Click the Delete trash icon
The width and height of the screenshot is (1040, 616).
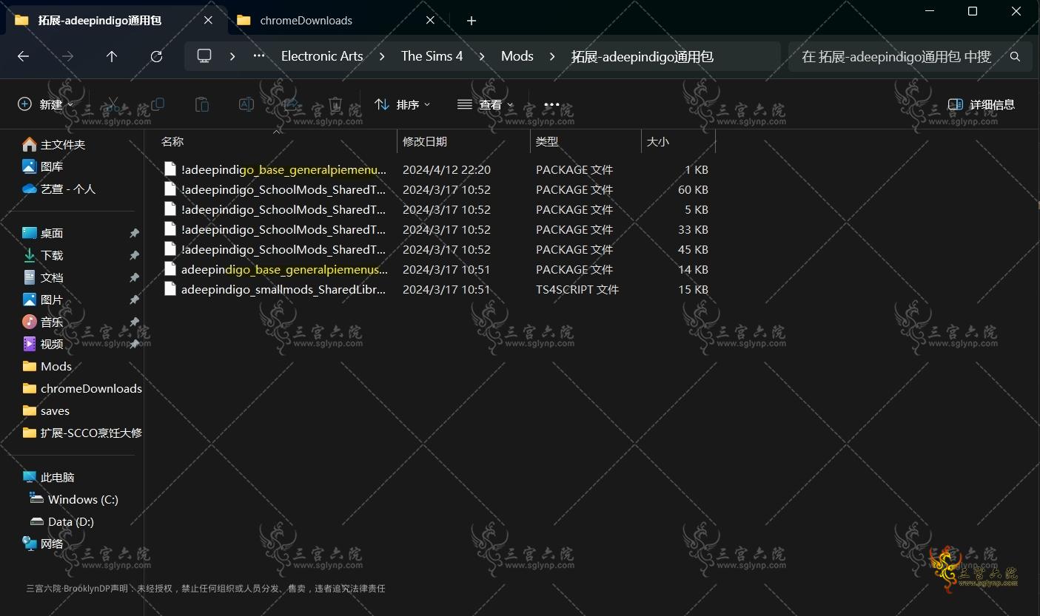point(335,104)
